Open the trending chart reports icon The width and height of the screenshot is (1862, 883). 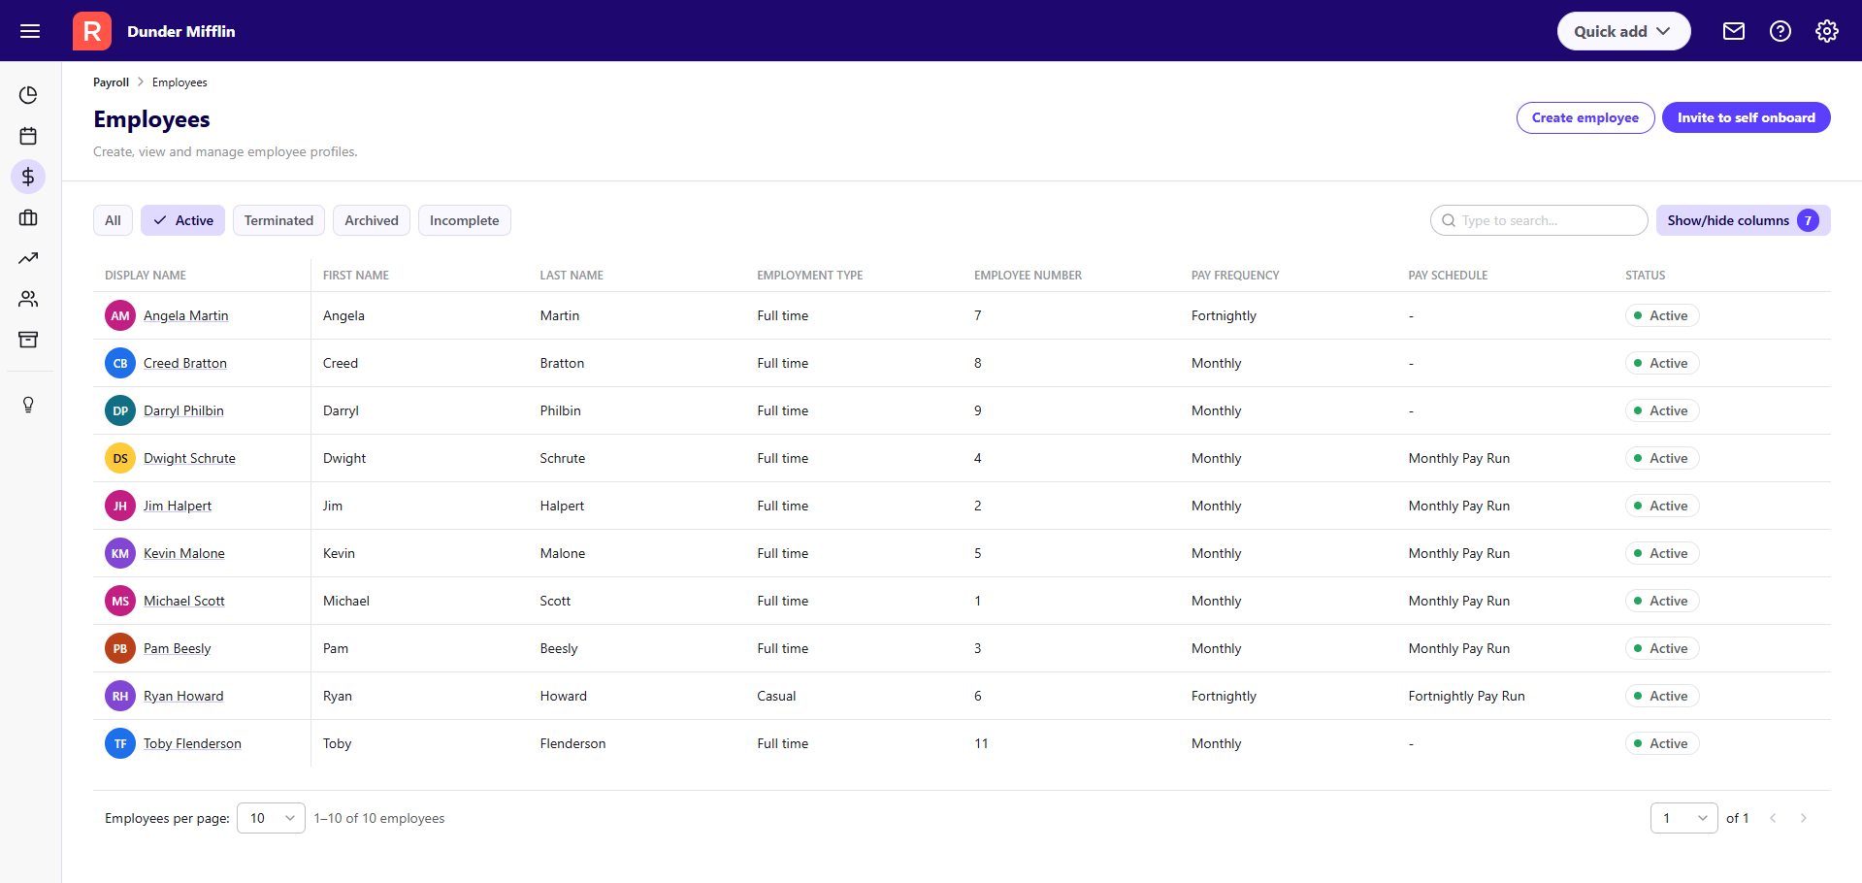[28, 258]
